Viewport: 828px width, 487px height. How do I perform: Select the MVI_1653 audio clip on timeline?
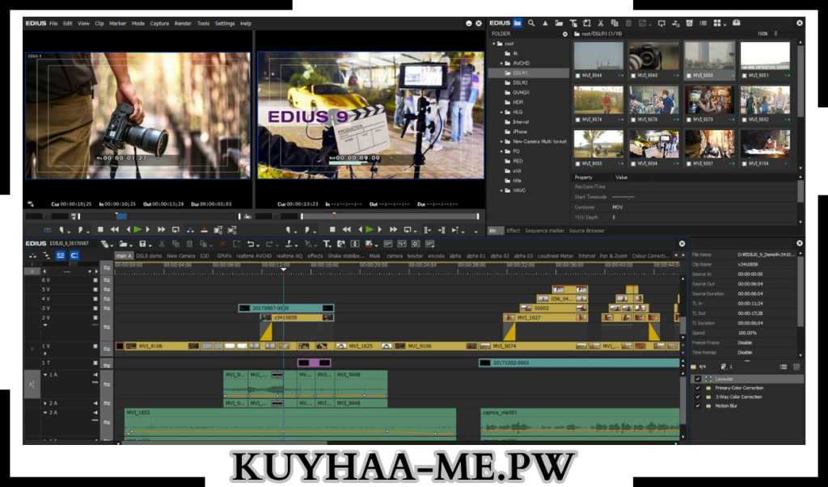click(x=290, y=422)
